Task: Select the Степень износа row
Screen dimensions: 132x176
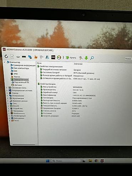Action: coord(50,111)
